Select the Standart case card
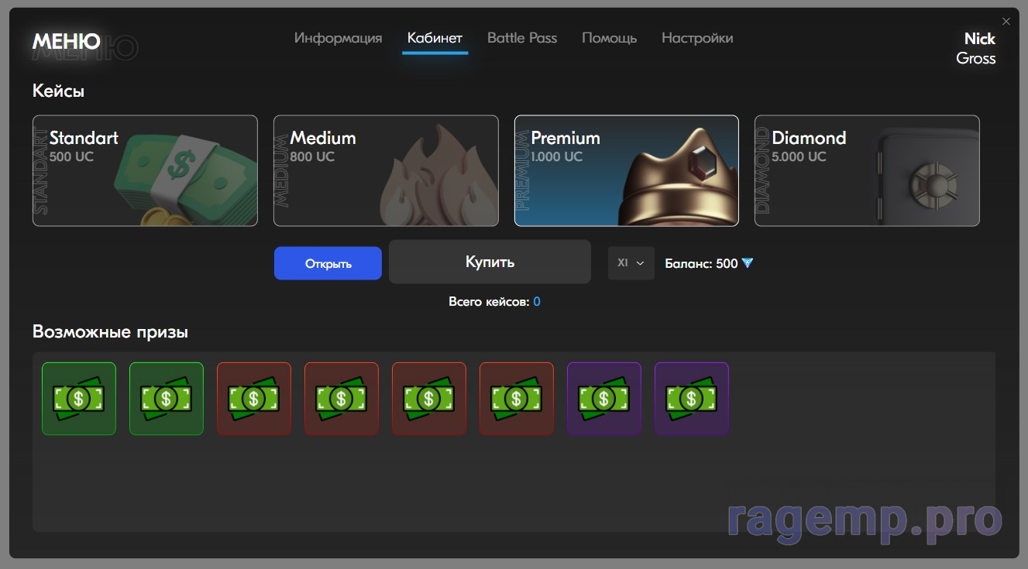This screenshot has width=1028, height=569. click(x=145, y=171)
